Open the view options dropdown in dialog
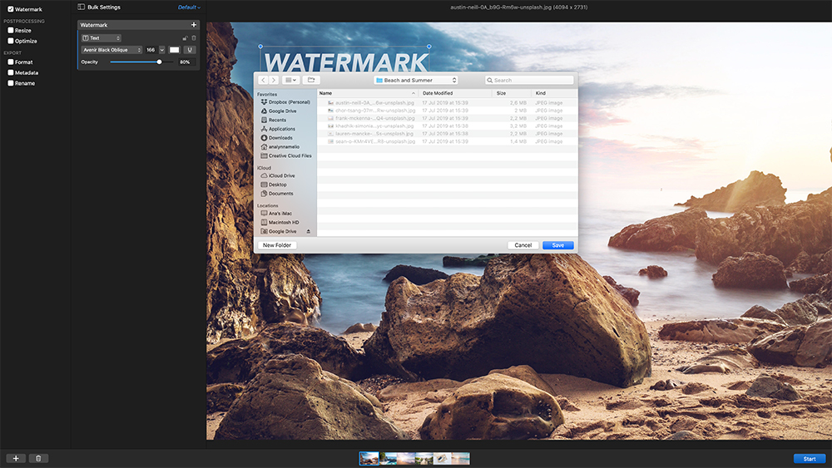832x468 pixels. click(290, 80)
